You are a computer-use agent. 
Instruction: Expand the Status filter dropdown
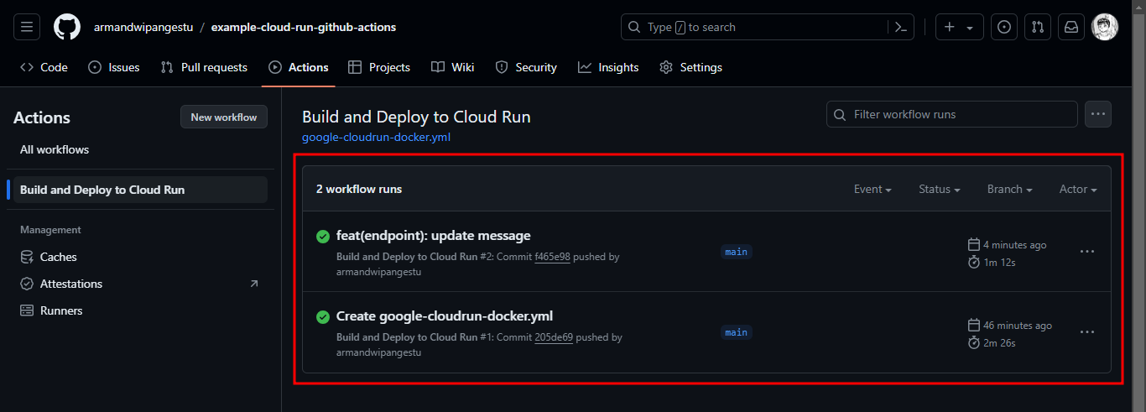tap(940, 190)
